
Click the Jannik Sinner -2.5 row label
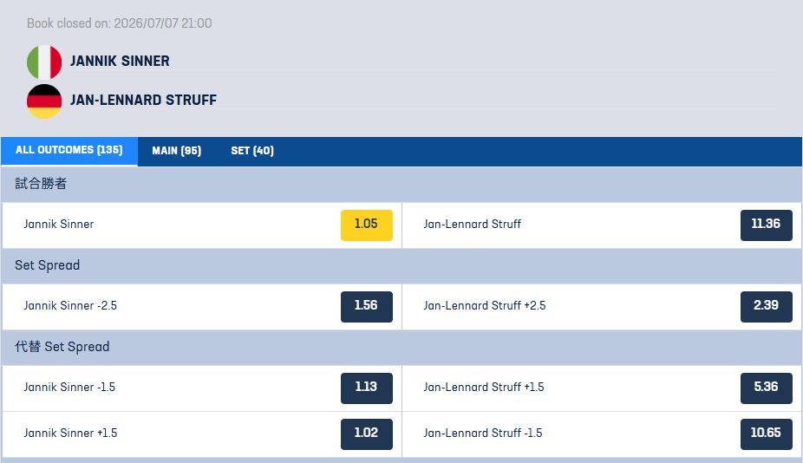[70, 306]
